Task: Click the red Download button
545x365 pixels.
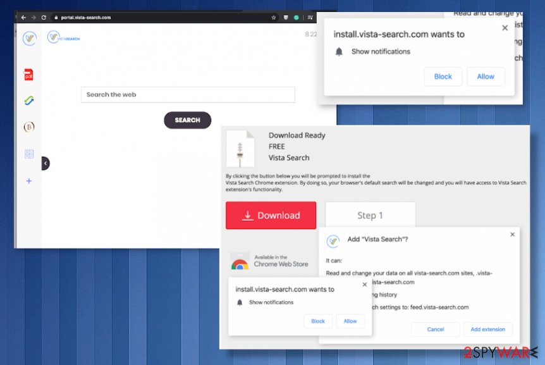Action: [271, 215]
